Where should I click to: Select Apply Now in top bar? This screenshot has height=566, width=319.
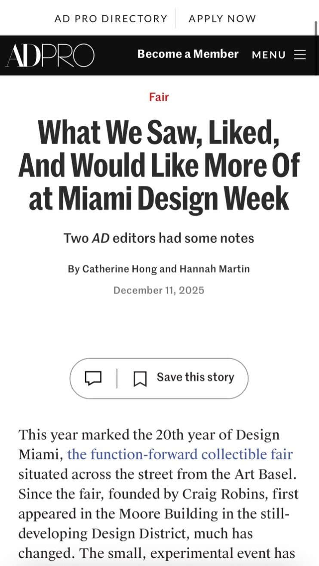pos(222,18)
